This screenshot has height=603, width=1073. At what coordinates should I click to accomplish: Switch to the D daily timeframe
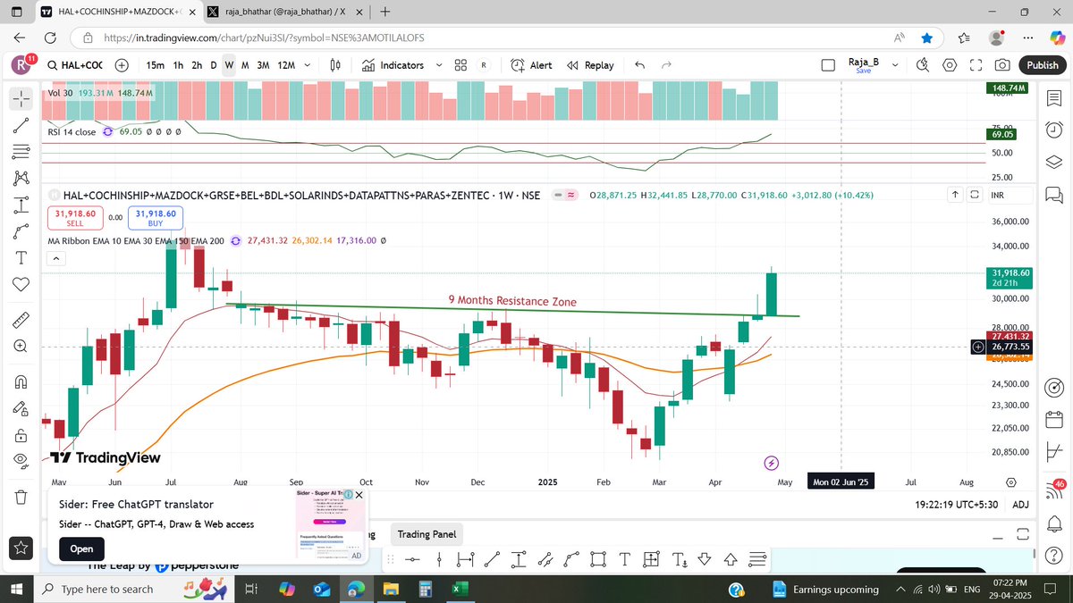[x=213, y=65]
